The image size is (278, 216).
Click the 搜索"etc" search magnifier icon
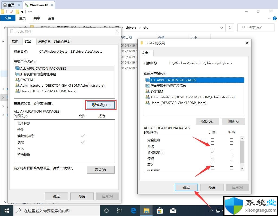click(x=243, y=28)
